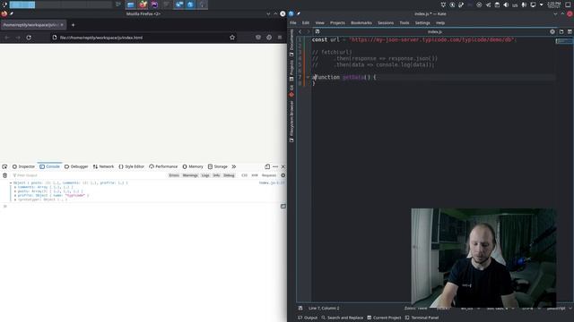Open the Tools menu in Kate

tap(404, 22)
